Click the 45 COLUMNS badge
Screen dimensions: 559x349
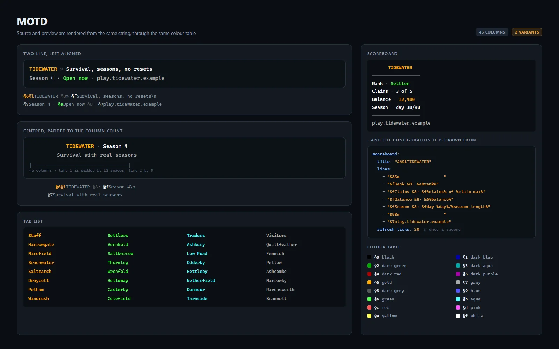pyautogui.click(x=492, y=32)
